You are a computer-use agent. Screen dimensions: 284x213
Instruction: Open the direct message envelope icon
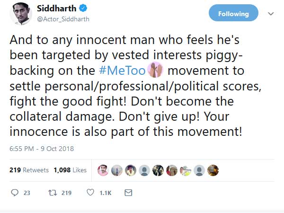(x=128, y=193)
